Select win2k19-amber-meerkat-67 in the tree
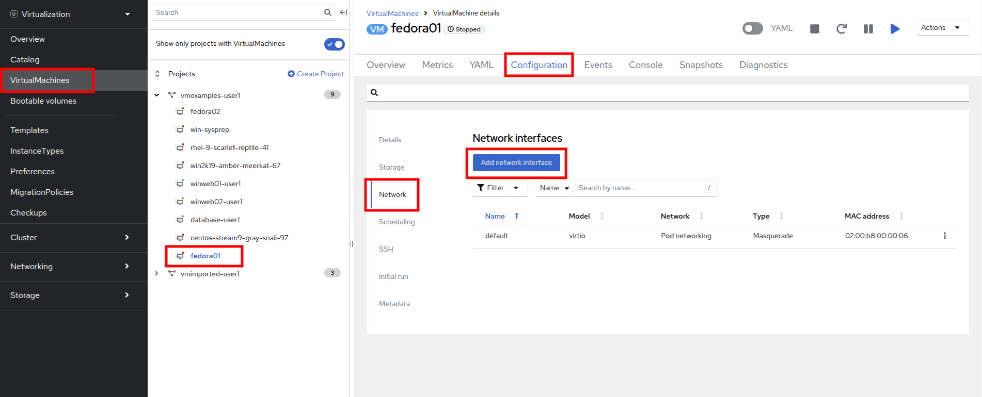 (235, 166)
